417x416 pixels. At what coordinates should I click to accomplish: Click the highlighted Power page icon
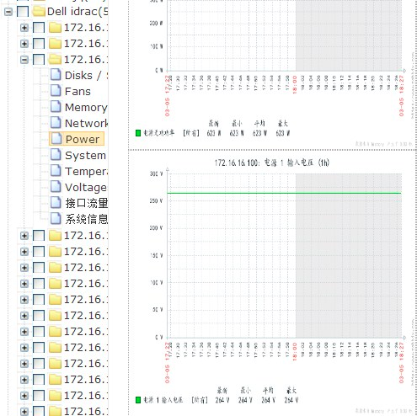pyautogui.click(x=57, y=139)
